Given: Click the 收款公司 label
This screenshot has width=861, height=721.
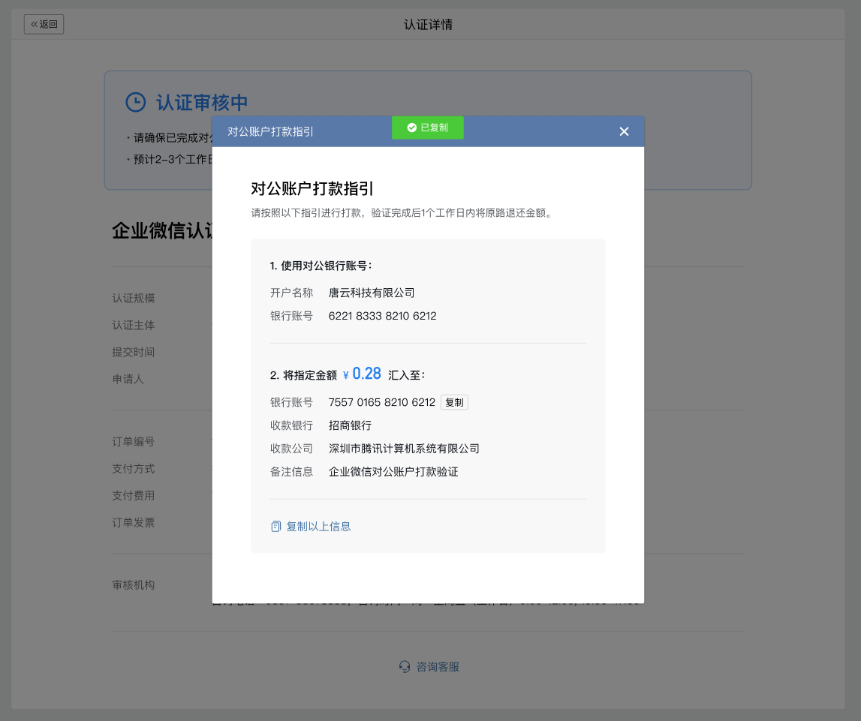Looking at the screenshot, I should [x=291, y=449].
